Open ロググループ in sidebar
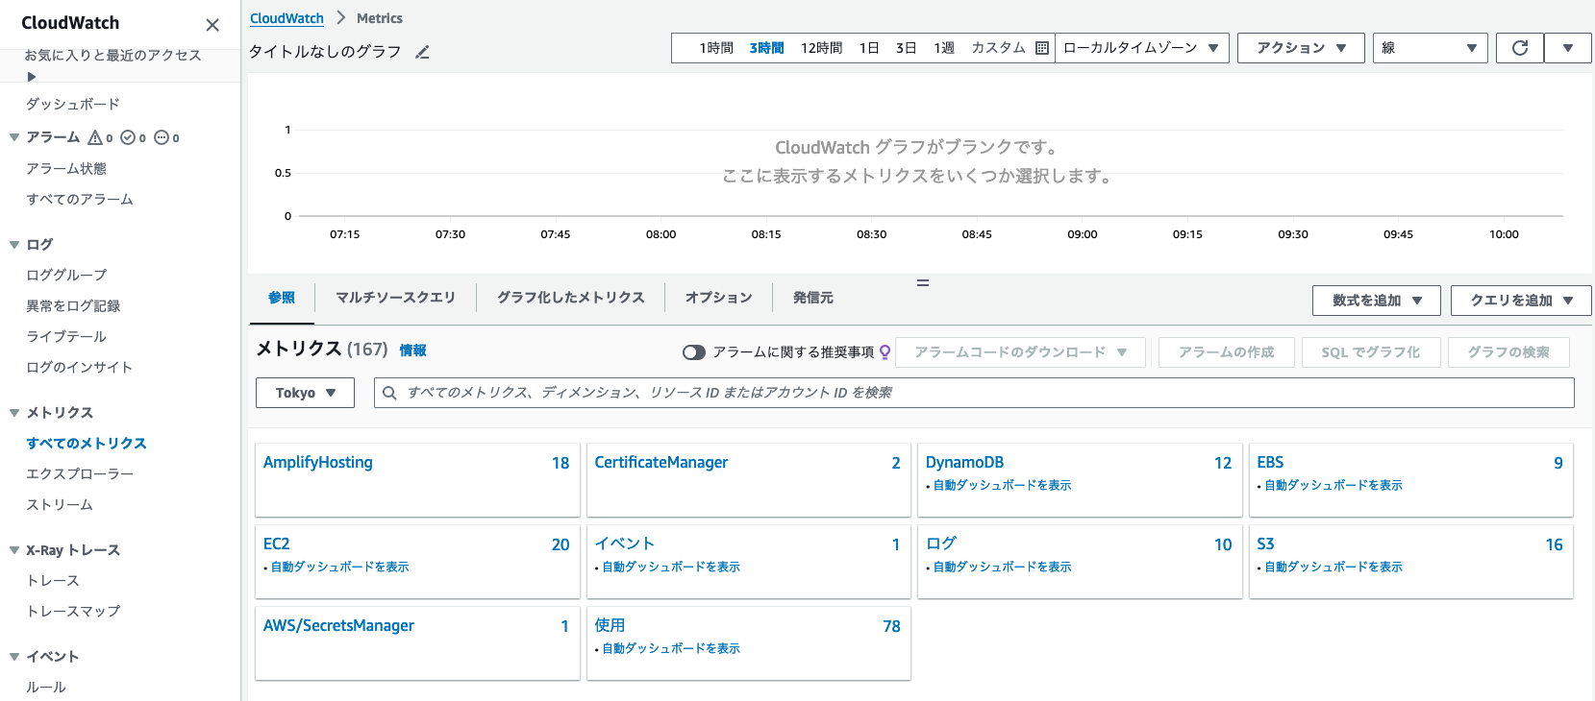The height and width of the screenshot is (701, 1595). 66,276
